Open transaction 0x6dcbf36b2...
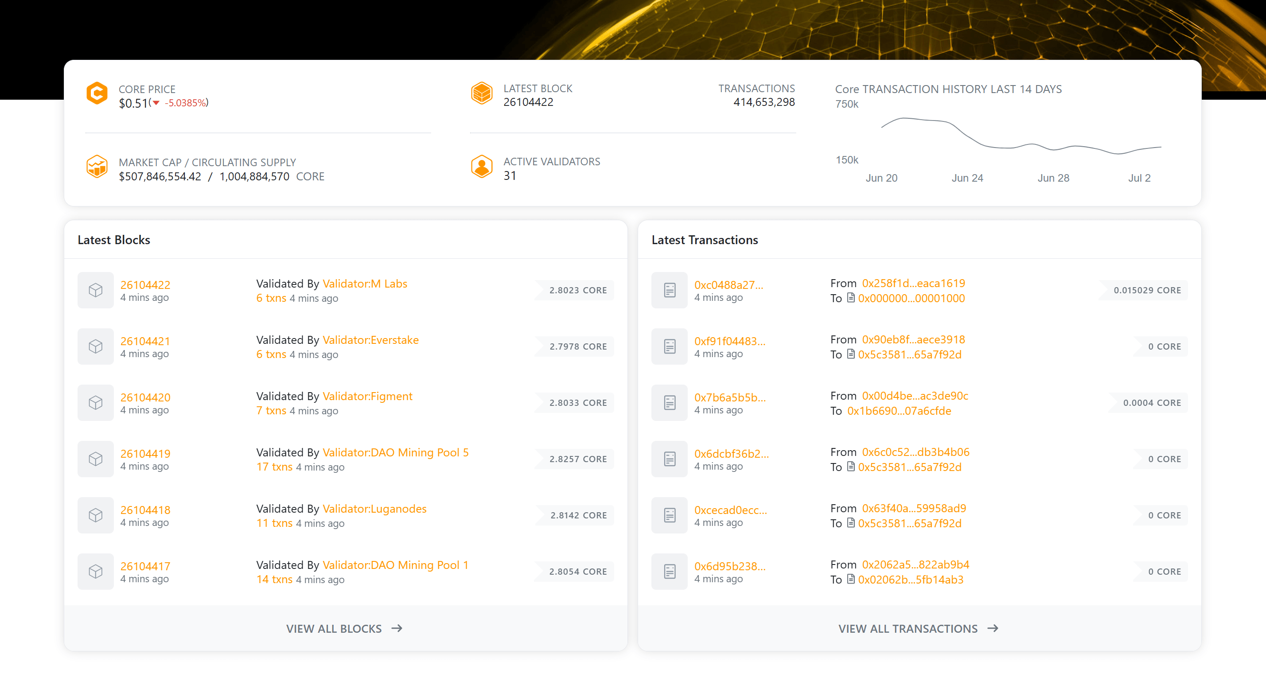 (x=731, y=454)
